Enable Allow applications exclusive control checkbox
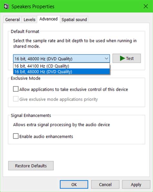Screen dimensions: 153x192 coord(16,89)
